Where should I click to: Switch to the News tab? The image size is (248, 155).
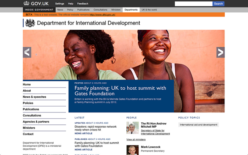(60, 10)
